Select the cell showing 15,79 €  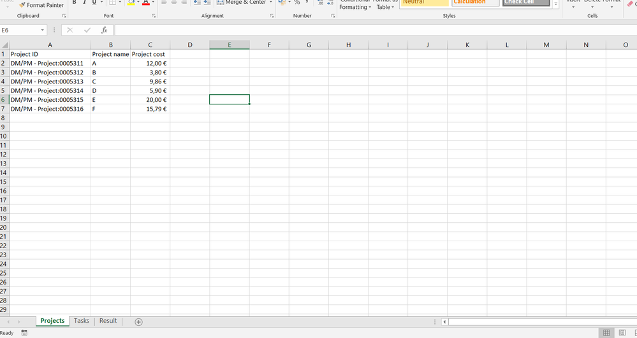[x=150, y=109]
